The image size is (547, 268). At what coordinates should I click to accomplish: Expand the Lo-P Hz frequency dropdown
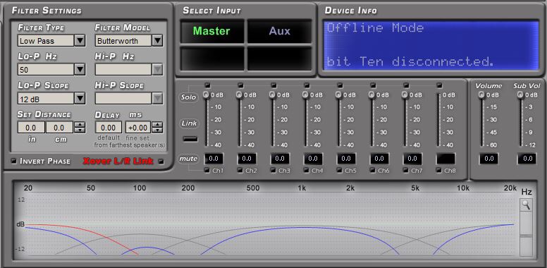pyautogui.click(x=80, y=70)
